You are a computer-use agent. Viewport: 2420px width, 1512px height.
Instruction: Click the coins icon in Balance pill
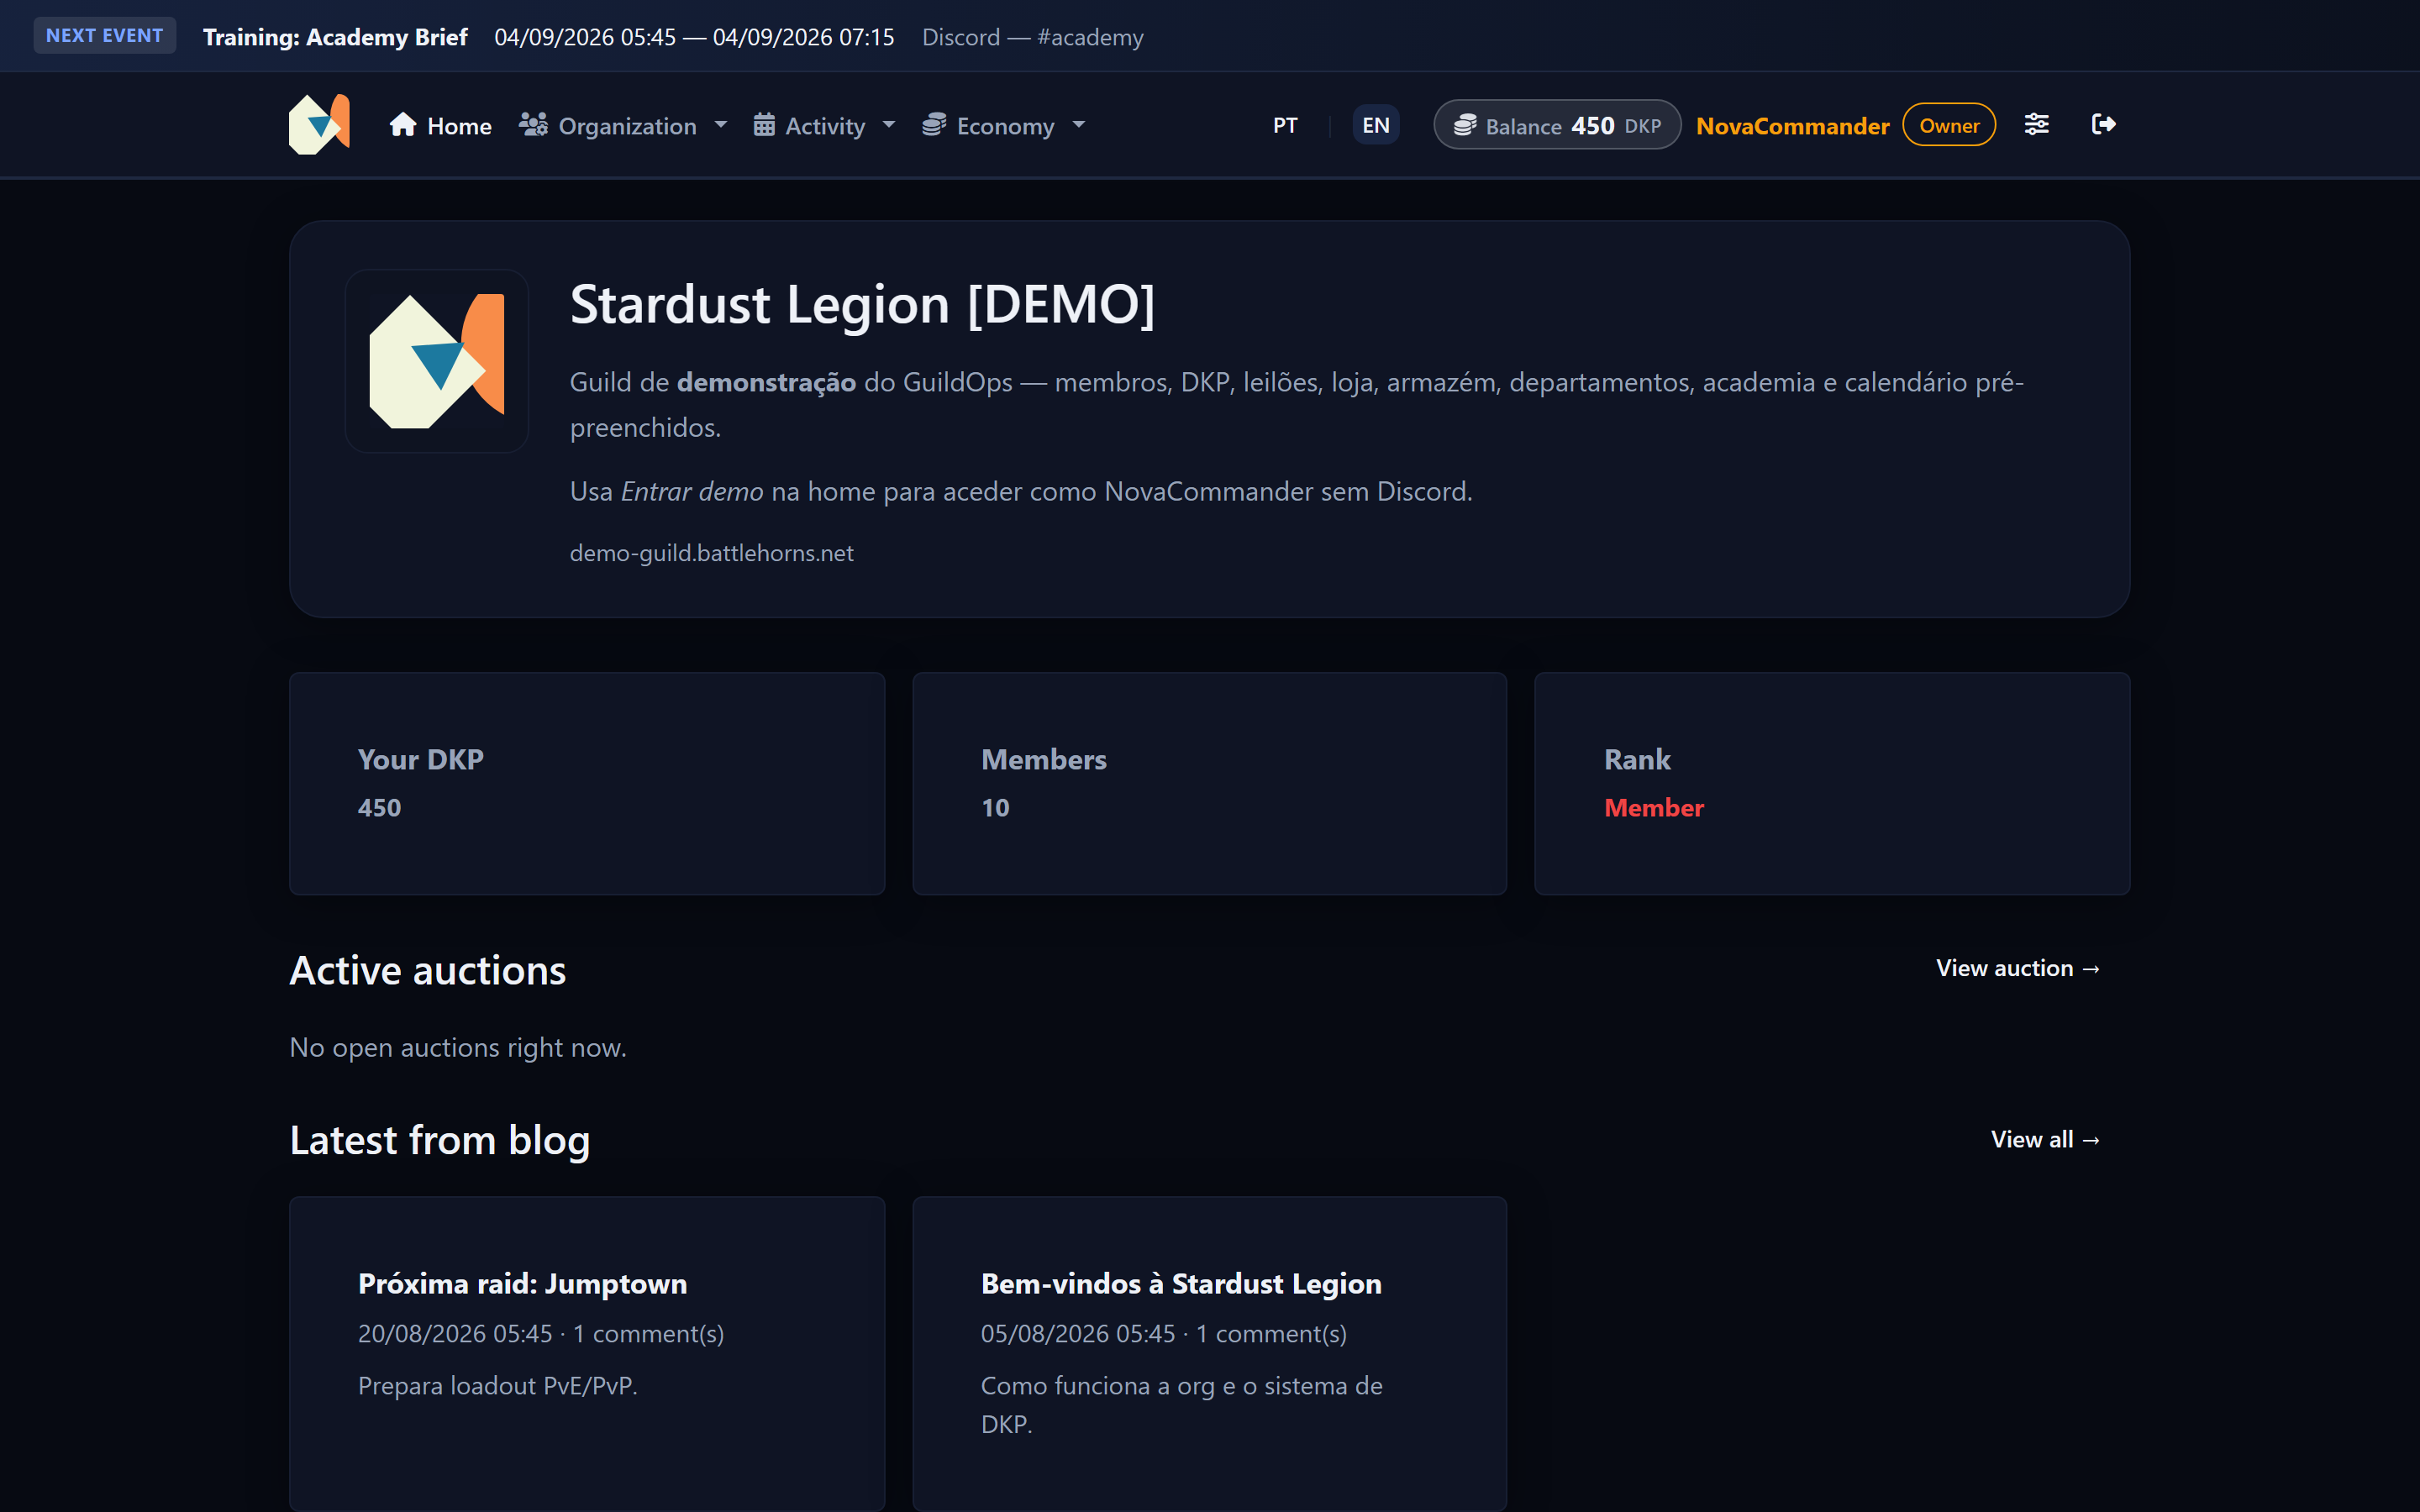point(1465,125)
